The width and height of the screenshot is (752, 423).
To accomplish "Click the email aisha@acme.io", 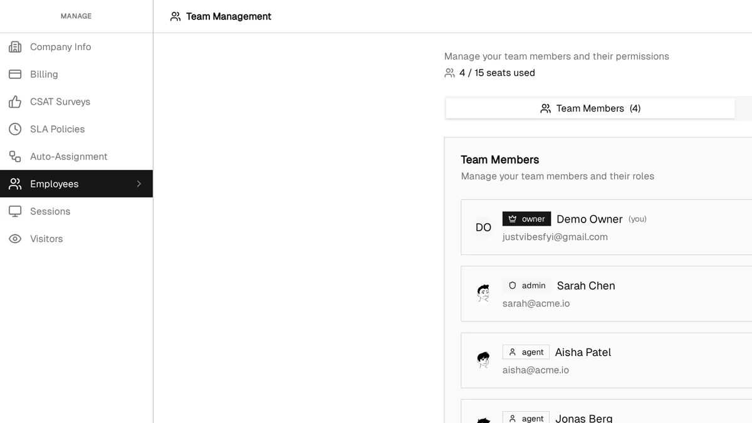I will coord(536,370).
